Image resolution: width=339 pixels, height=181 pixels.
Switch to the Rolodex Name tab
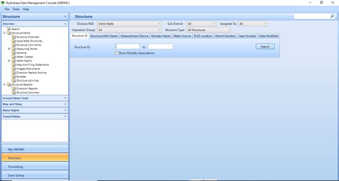coord(161,36)
